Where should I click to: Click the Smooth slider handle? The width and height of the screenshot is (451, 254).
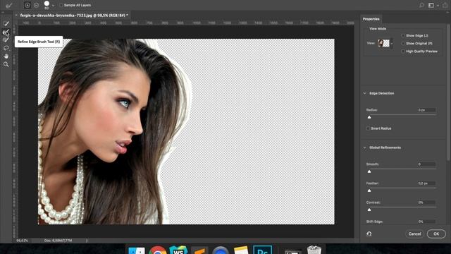pos(369,171)
